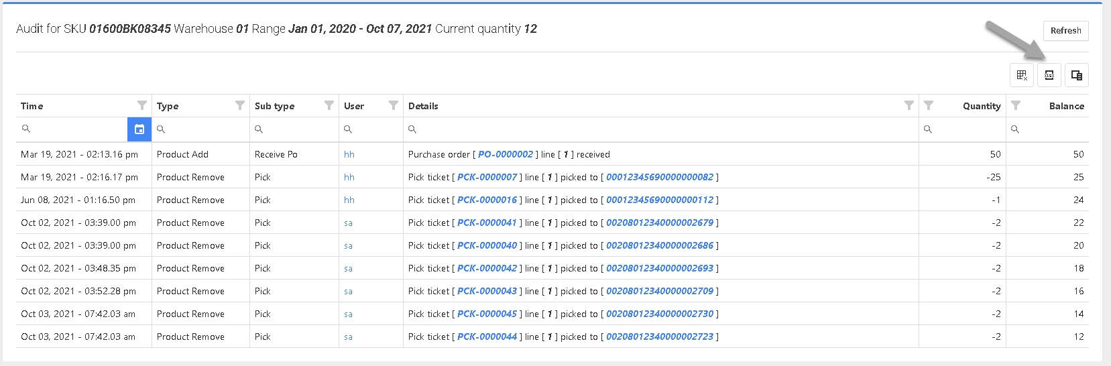The image size is (1111, 366).
Task: Open the User column header filter
Action: [x=394, y=105]
